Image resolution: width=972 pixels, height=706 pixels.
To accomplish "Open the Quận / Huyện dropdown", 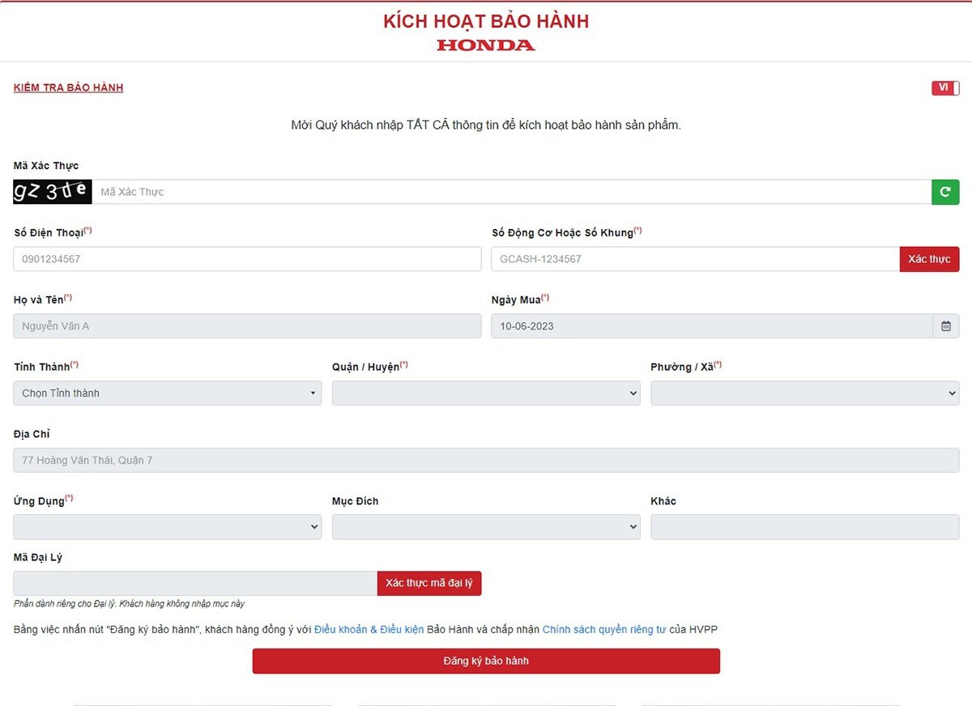I will (x=485, y=393).
